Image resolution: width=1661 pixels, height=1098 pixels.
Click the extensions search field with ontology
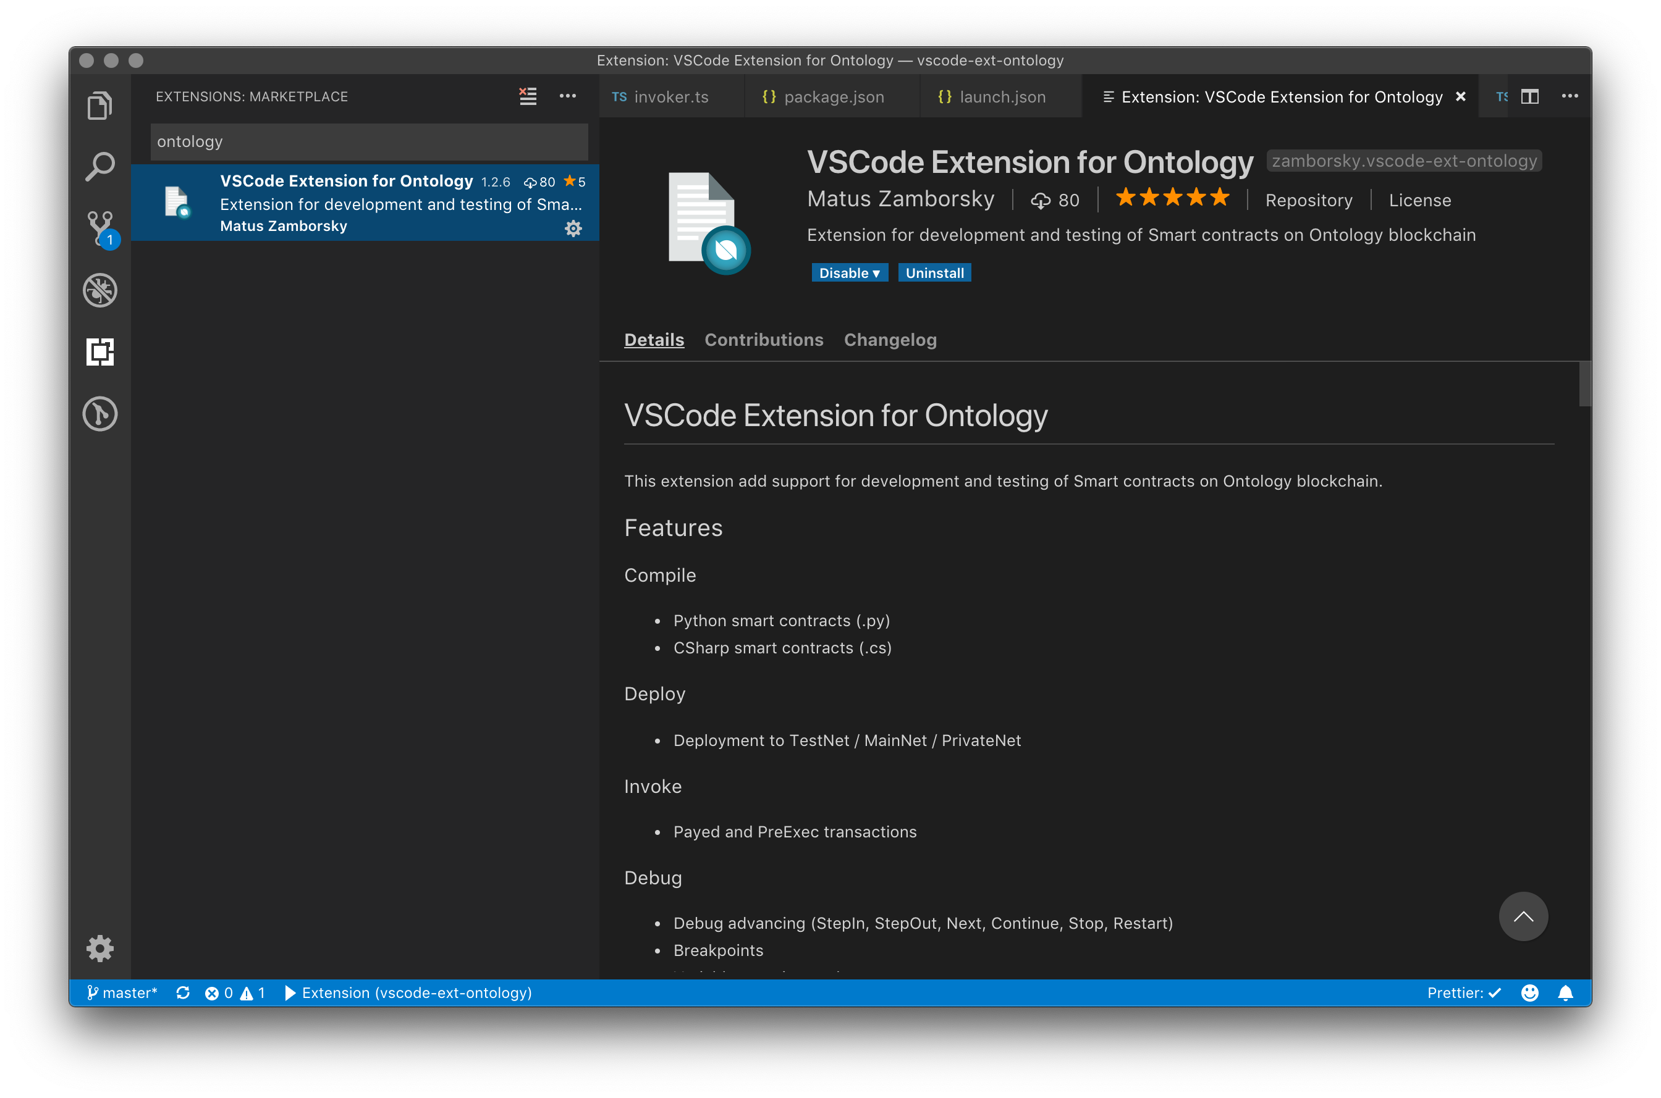pyautogui.click(x=368, y=141)
